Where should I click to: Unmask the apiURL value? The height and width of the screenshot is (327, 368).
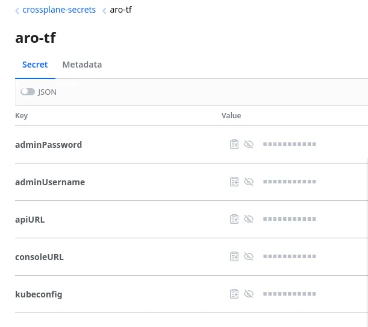[249, 219]
